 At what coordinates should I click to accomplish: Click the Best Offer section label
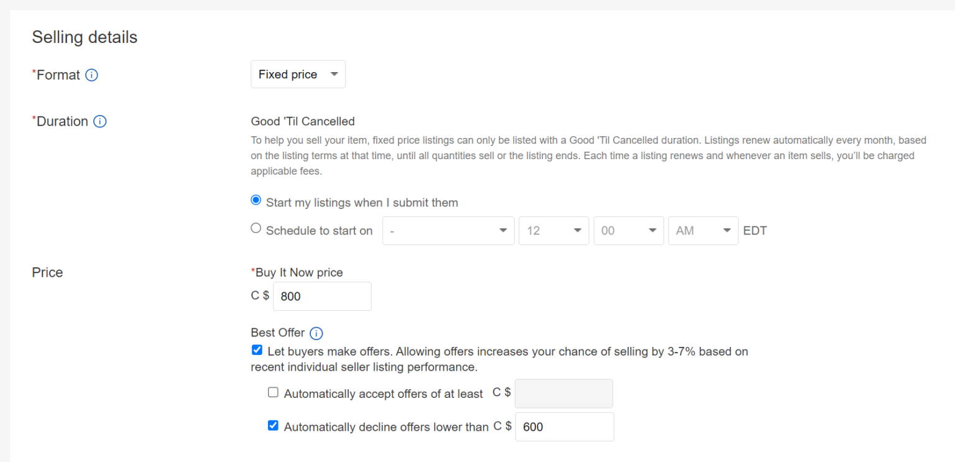(278, 333)
